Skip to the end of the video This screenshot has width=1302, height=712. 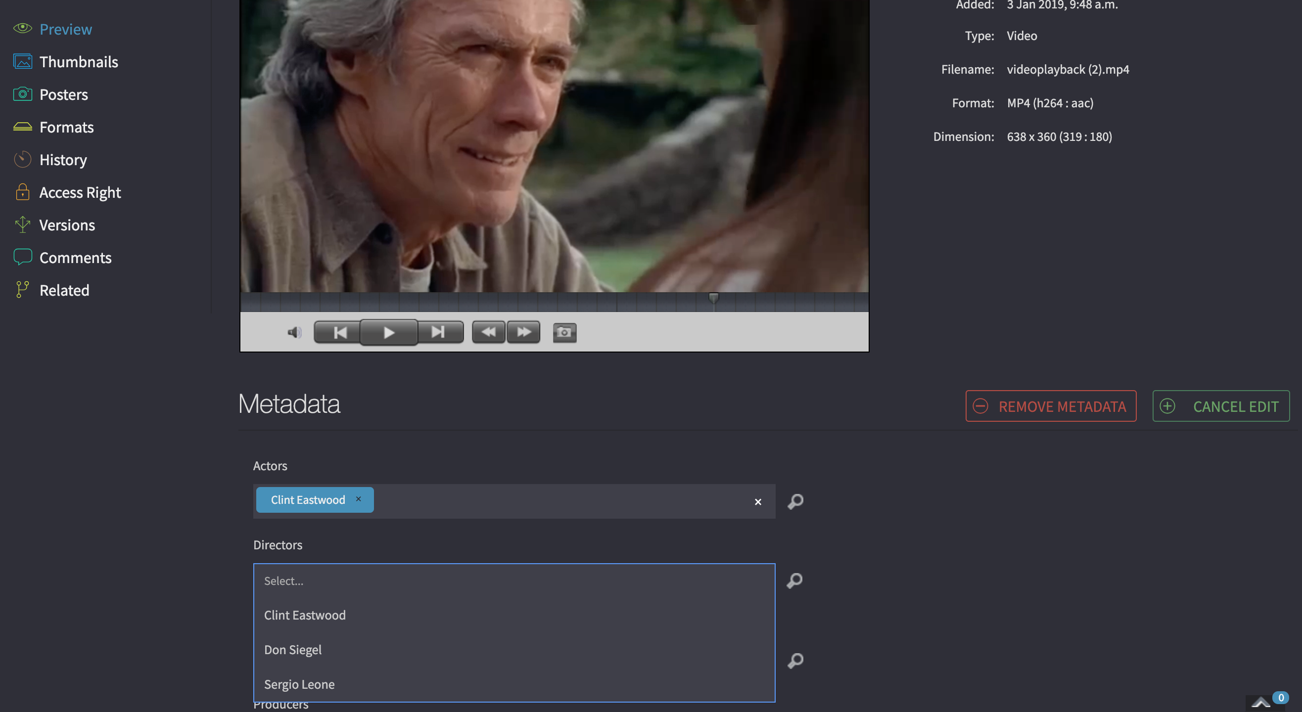coord(440,332)
